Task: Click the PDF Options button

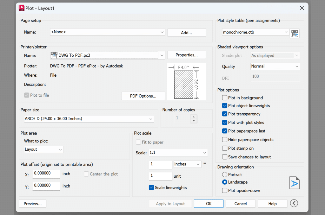Action: click(x=143, y=96)
